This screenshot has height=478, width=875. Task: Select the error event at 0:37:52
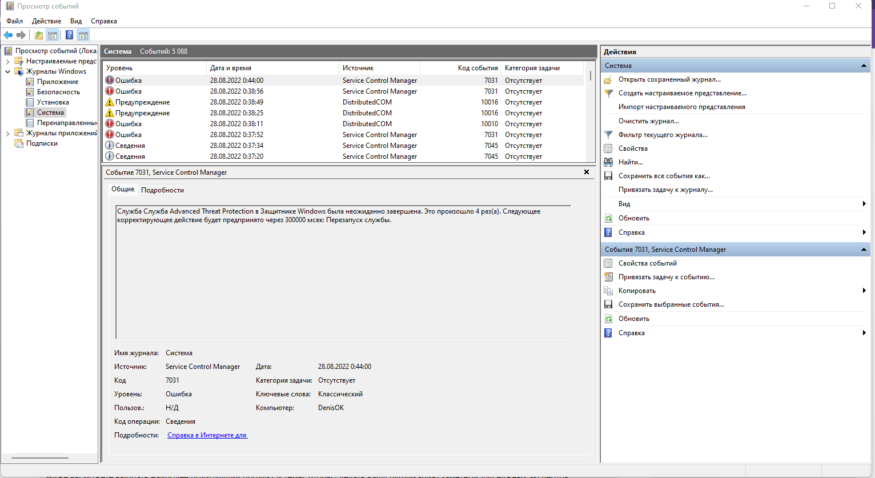pos(344,135)
